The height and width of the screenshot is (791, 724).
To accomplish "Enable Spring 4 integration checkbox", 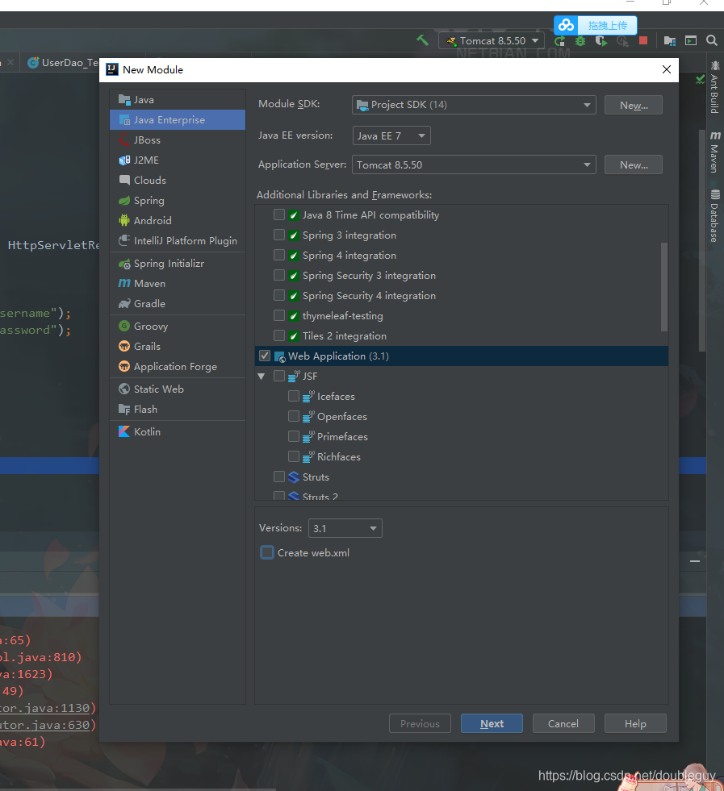I will pyautogui.click(x=279, y=256).
